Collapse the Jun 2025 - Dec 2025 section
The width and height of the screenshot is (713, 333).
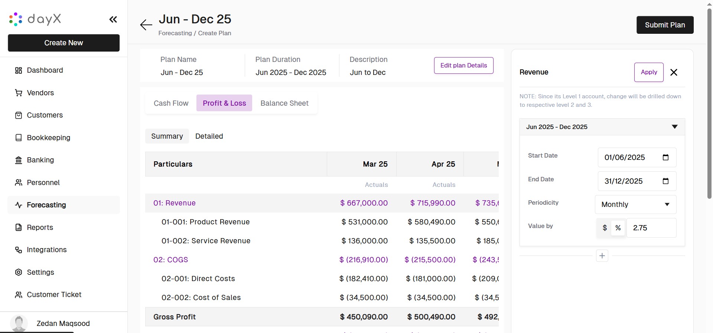[674, 127]
